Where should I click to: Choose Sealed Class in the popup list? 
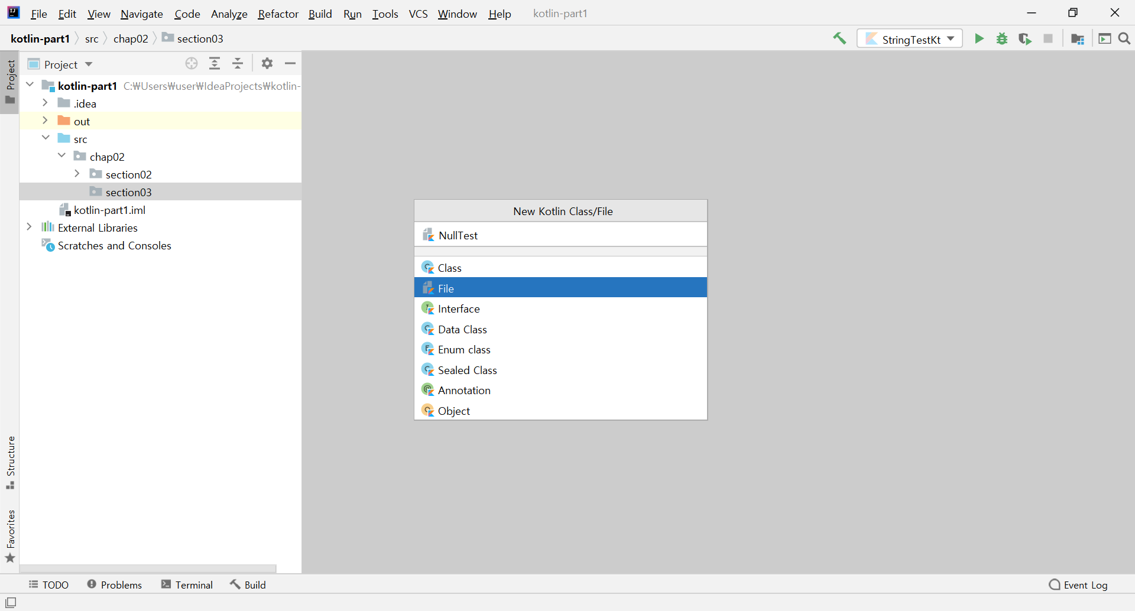pyautogui.click(x=560, y=370)
